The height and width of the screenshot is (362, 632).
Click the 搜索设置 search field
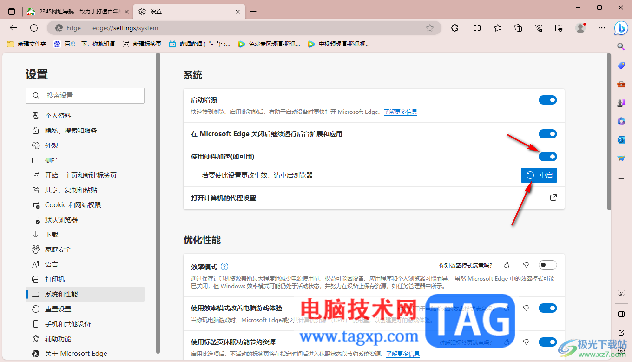pyautogui.click(x=85, y=95)
